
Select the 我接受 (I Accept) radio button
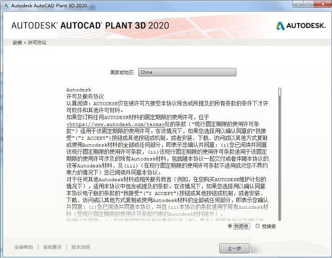(257, 226)
